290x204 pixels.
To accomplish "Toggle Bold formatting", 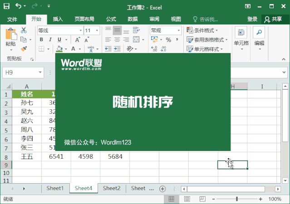I will (41, 39).
